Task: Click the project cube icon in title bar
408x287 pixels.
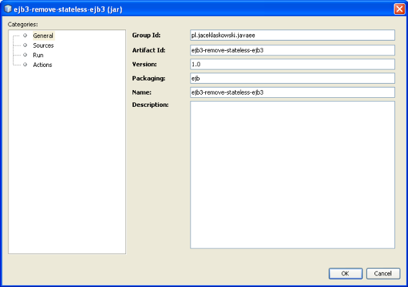Action: click(x=8, y=9)
